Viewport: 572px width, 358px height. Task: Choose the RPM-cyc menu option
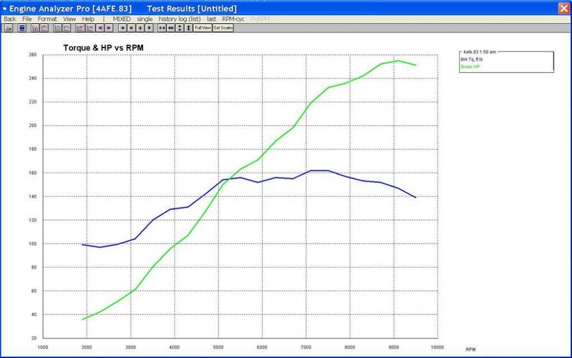233,19
